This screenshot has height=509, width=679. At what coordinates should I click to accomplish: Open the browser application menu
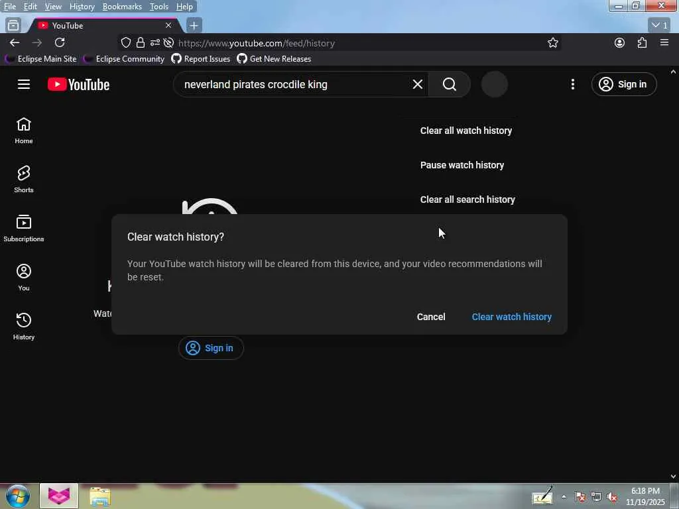664,43
